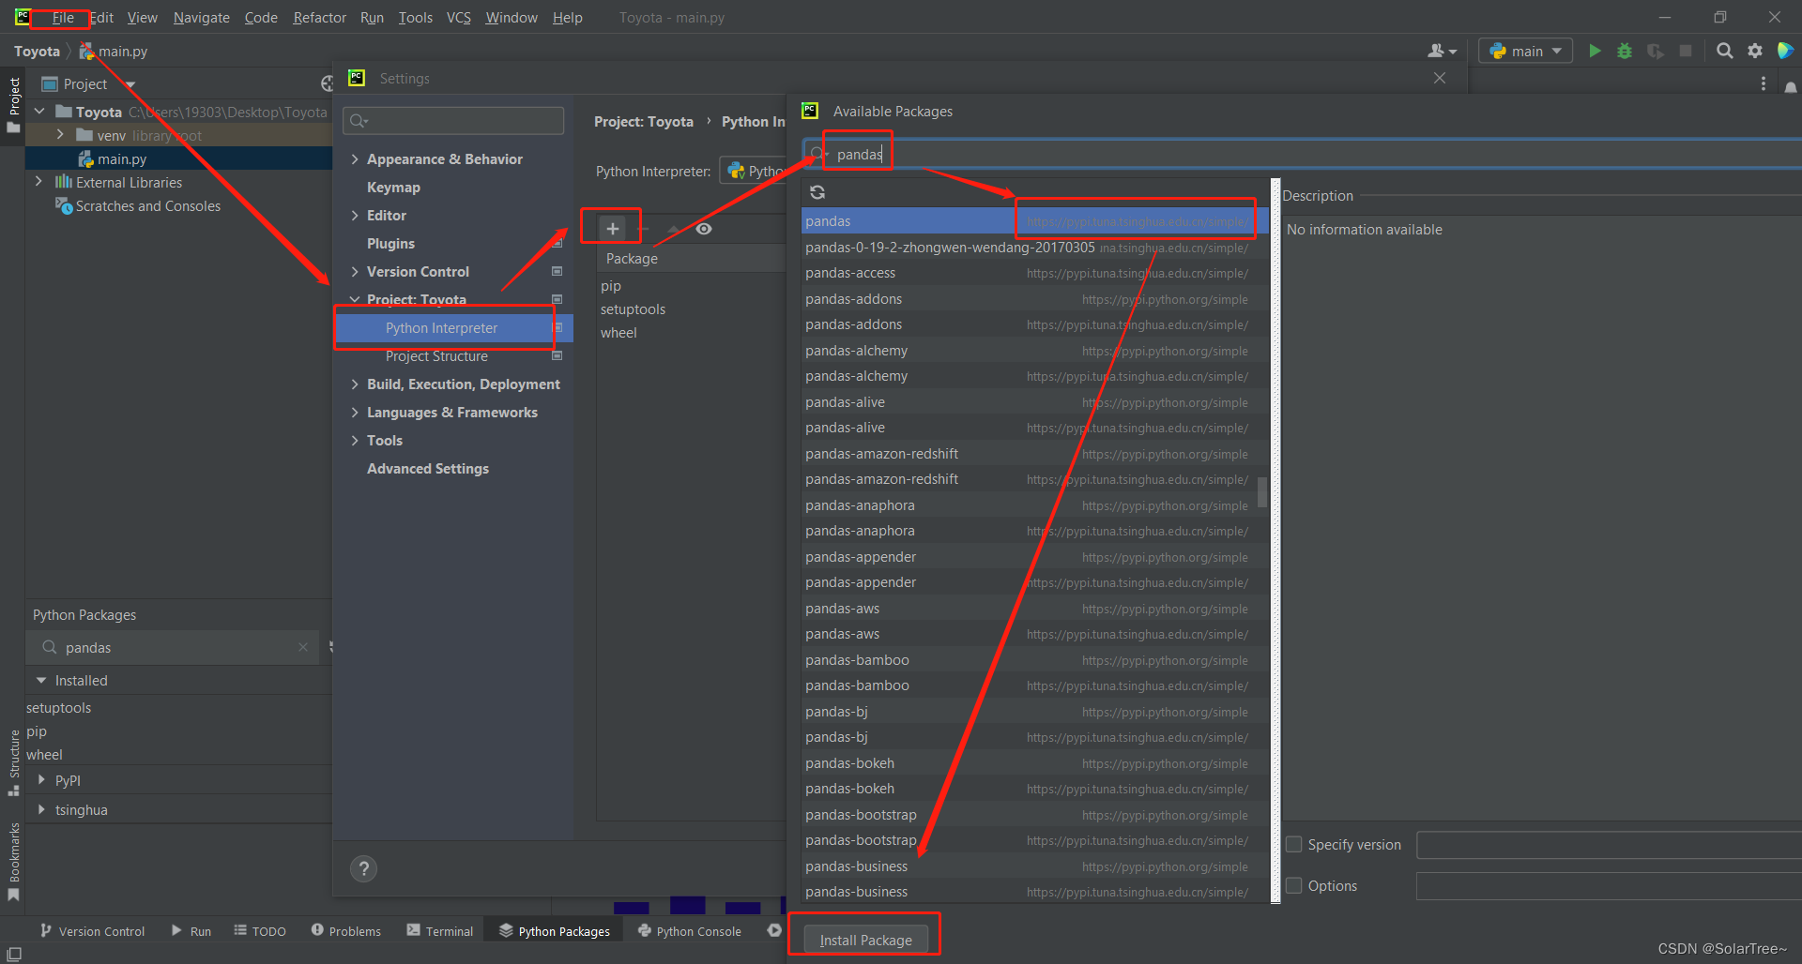Click the Stop square icon

point(1686,51)
